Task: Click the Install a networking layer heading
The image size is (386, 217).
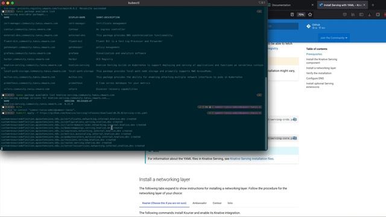Action: coord(165,180)
